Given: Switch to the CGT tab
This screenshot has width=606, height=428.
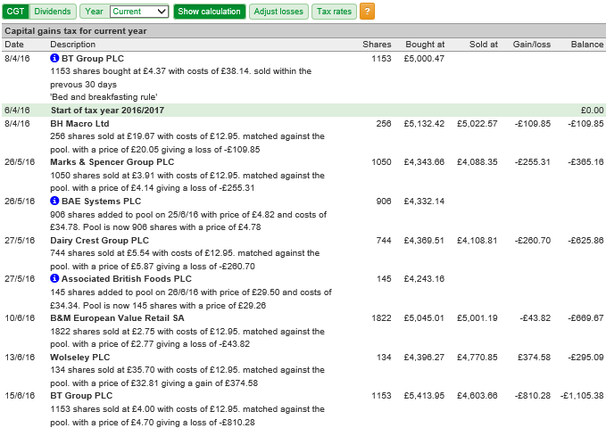Looking at the screenshot, I should click(x=15, y=12).
